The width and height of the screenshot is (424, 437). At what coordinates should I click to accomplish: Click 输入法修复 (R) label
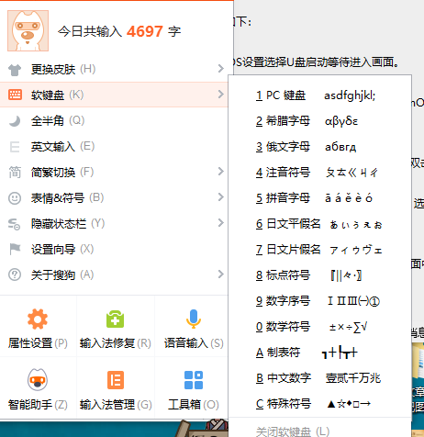tap(116, 343)
